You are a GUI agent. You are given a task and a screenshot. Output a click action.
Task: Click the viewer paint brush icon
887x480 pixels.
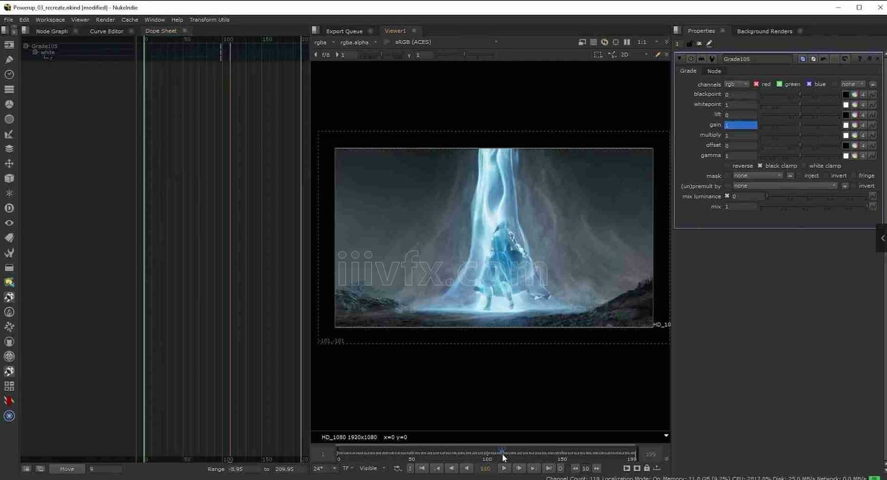click(x=658, y=55)
